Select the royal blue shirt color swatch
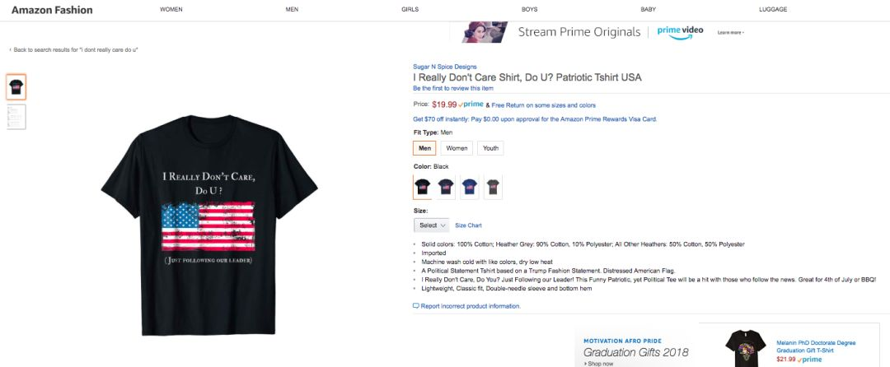The width and height of the screenshot is (890, 367). coord(470,187)
